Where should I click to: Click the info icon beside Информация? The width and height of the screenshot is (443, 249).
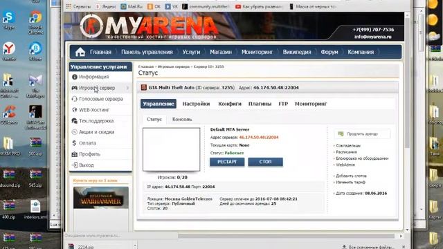pyautogui.click(x=75, y=77)
